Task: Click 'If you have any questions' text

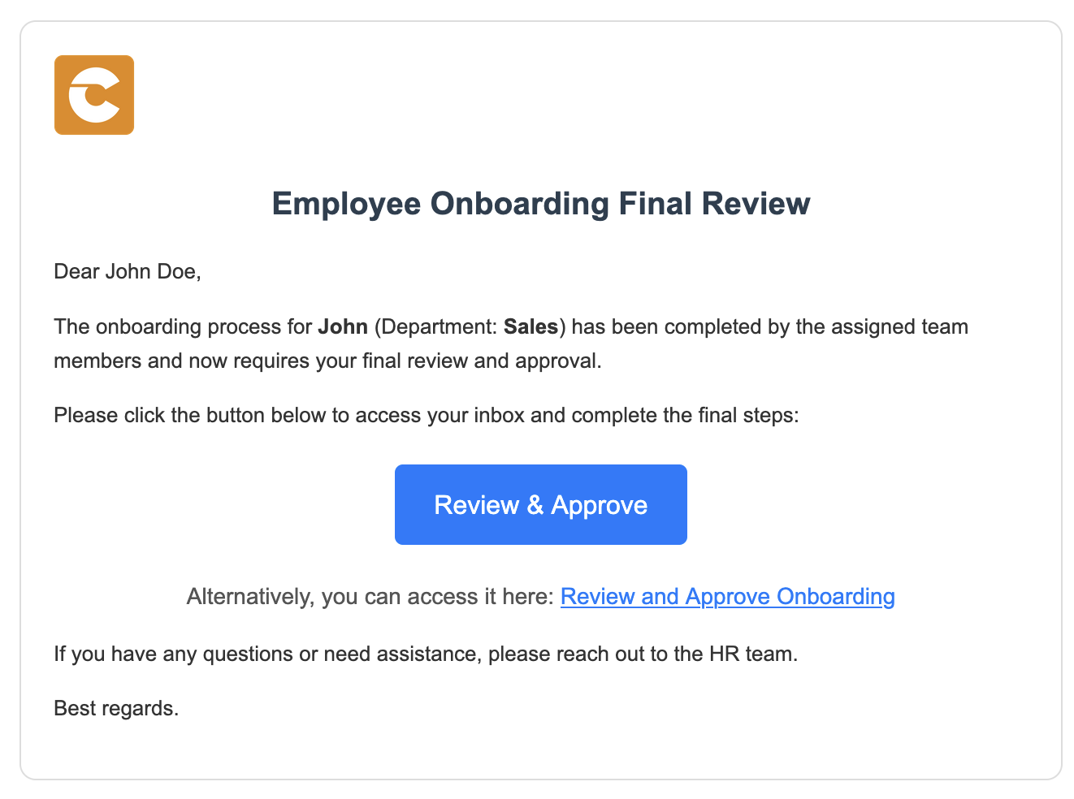Action: 174,654
